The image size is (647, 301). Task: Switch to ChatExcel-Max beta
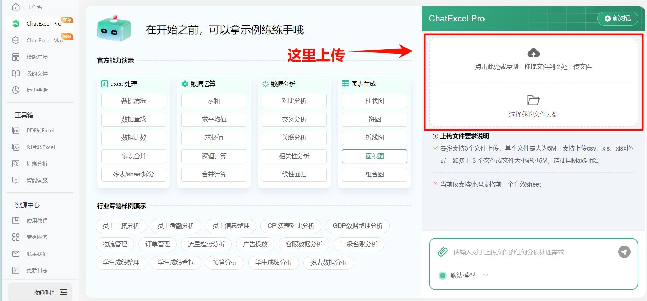tap(45, 41)
